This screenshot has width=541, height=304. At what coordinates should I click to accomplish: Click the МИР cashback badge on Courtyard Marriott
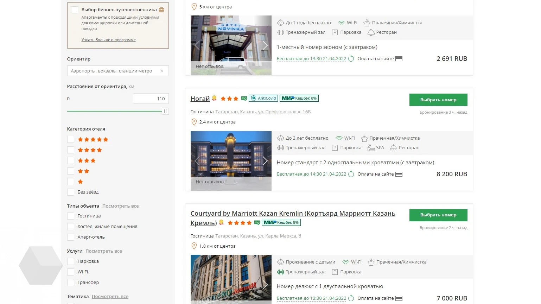coord(281,222)
